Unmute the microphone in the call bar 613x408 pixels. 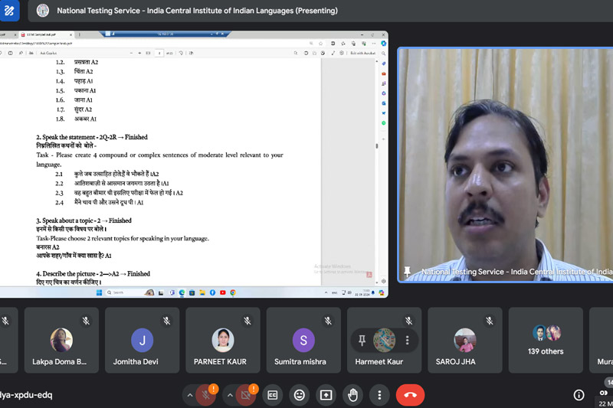(205, 395)
